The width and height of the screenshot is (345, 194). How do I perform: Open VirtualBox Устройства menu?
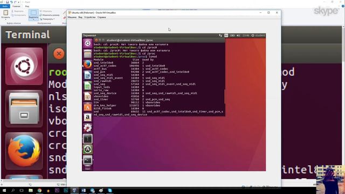tap(90, 17)
